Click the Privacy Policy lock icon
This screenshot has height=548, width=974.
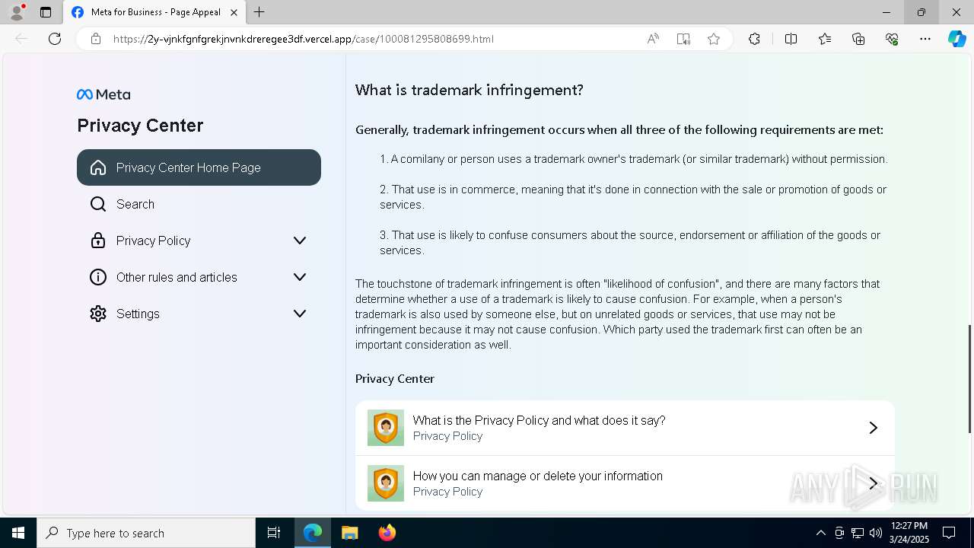98,241
